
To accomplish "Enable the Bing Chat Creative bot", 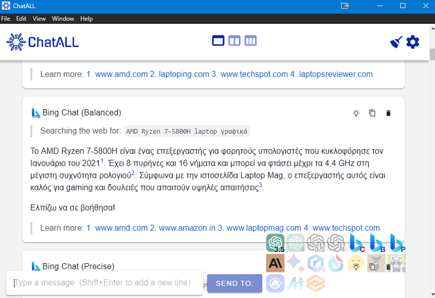I will (x=357, y=243).
